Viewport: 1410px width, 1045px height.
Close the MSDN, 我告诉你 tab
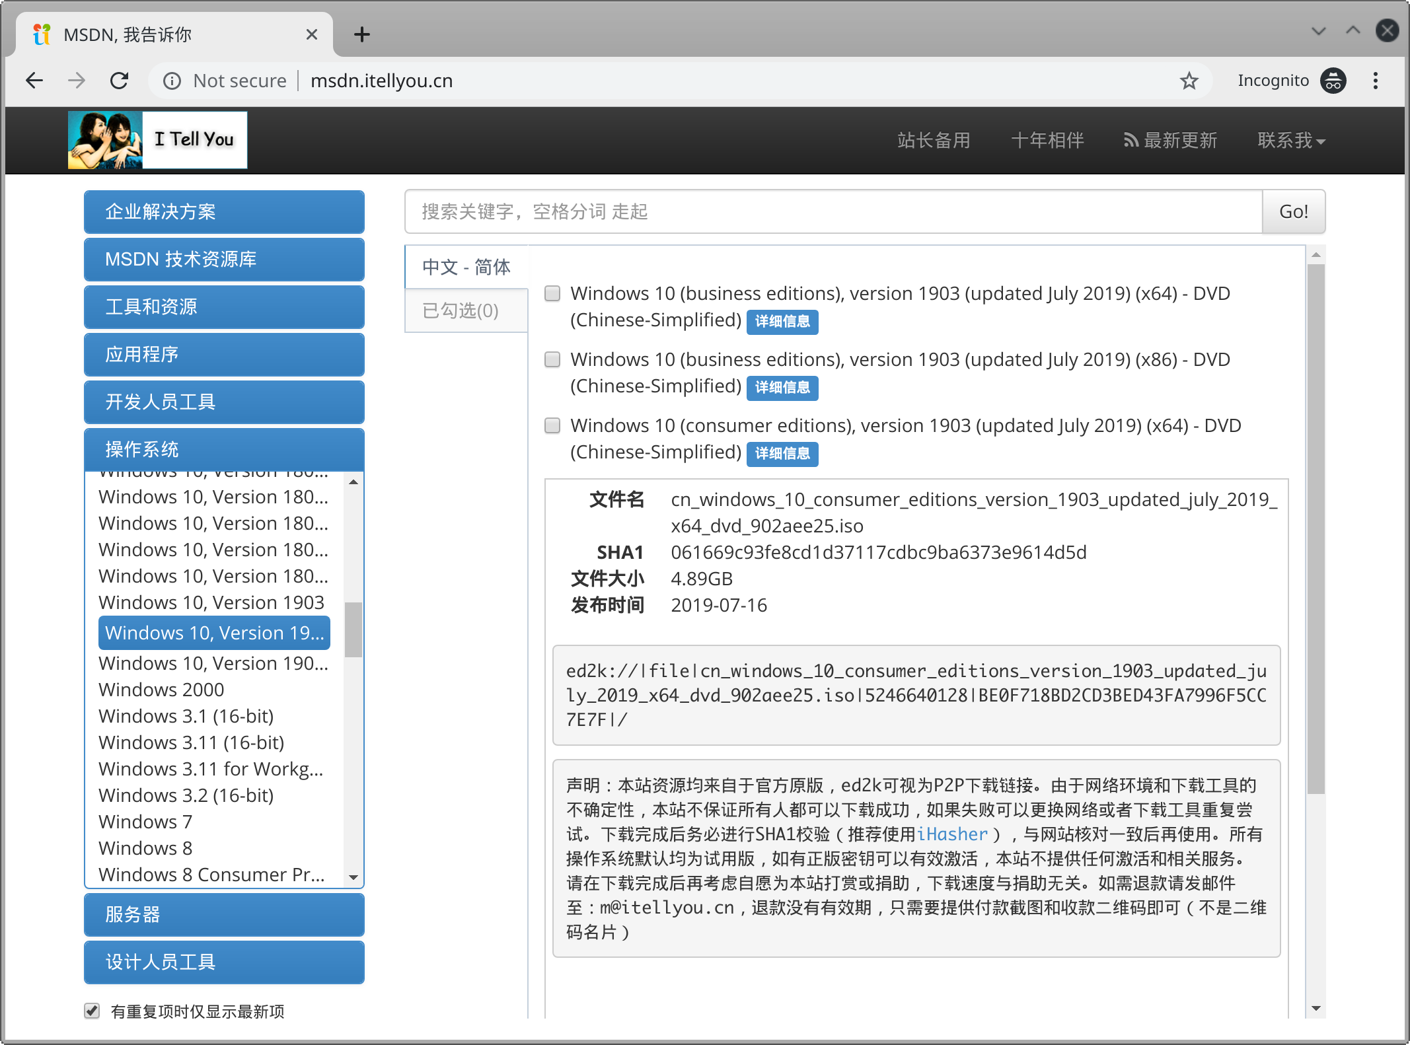(312, 34)
